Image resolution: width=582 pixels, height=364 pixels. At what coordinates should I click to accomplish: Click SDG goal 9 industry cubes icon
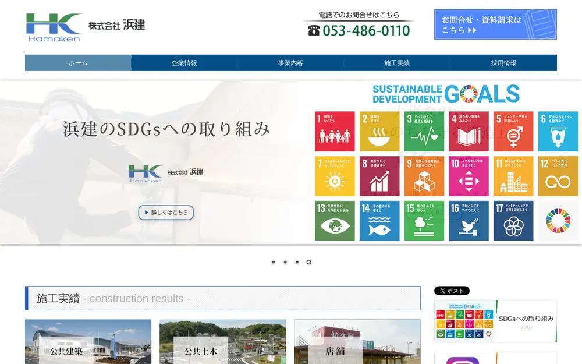click(x=424, y=176)
